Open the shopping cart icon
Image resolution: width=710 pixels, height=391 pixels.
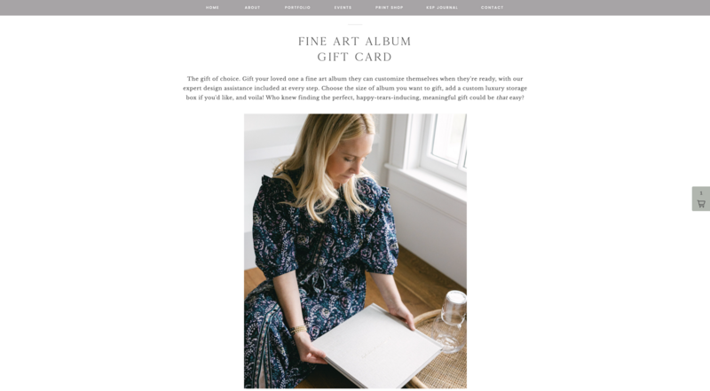tap(701, 204)
